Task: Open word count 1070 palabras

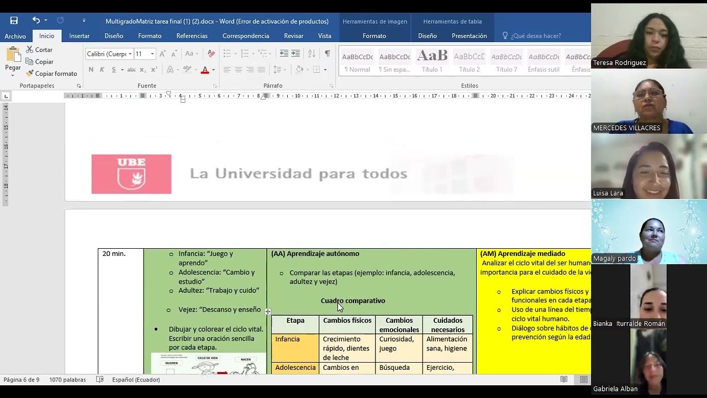Action: (x=67, y=380)
